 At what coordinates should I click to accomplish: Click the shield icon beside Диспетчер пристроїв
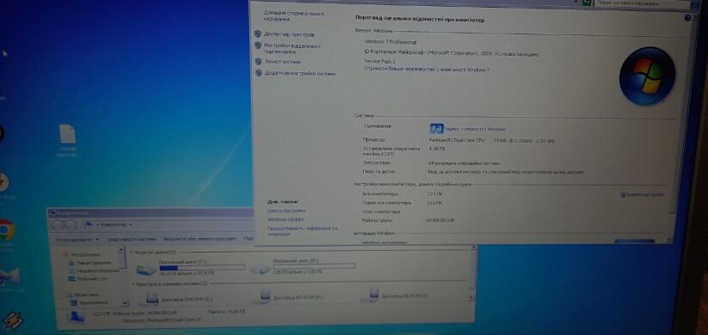tap(258, 33)
